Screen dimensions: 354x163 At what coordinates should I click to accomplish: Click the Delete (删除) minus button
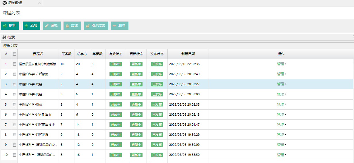pos(120,26)
